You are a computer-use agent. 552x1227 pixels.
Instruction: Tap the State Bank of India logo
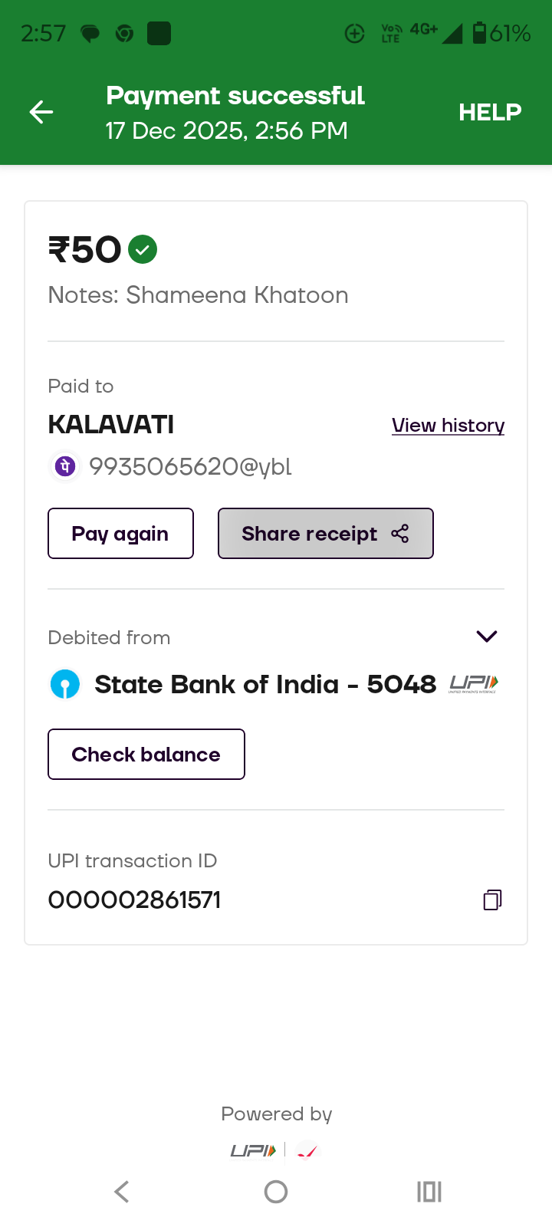click(65, 684)
